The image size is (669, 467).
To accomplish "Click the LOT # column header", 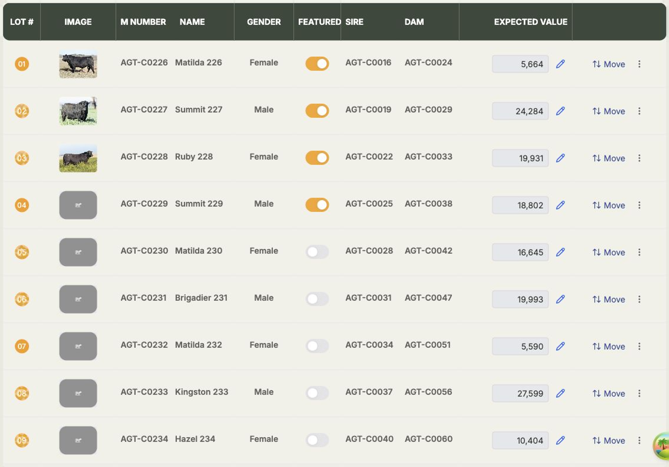I will 22,22.
